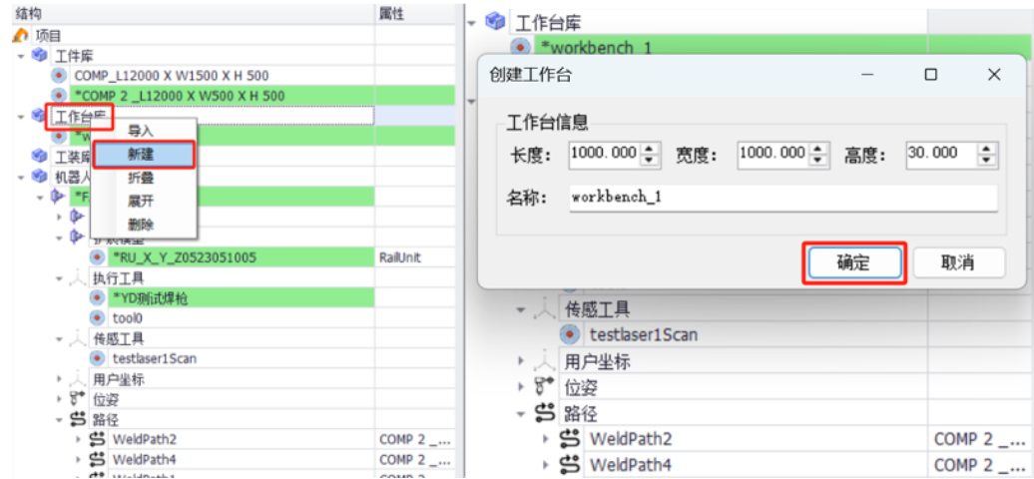Increase the 长度 value with up arrow

point(650,148)
